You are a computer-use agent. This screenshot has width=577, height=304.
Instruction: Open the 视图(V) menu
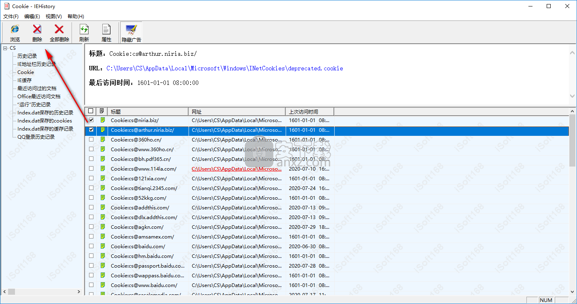click(54, 17)
